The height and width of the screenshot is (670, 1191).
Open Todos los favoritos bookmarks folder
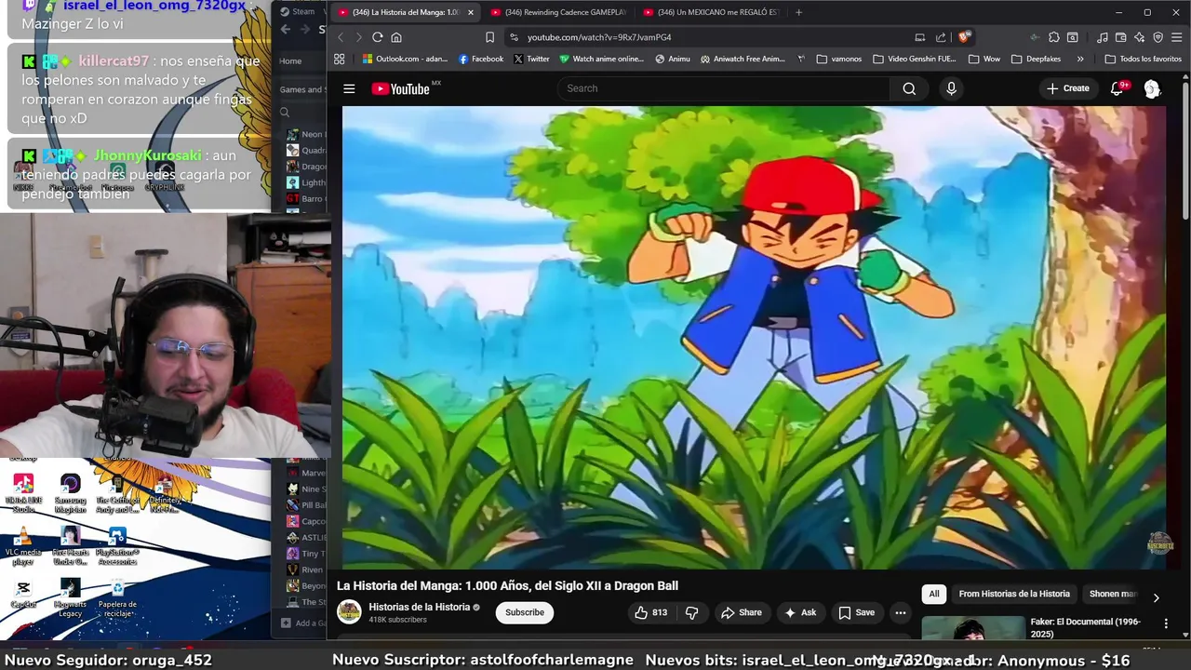[x=1143, y=59]
